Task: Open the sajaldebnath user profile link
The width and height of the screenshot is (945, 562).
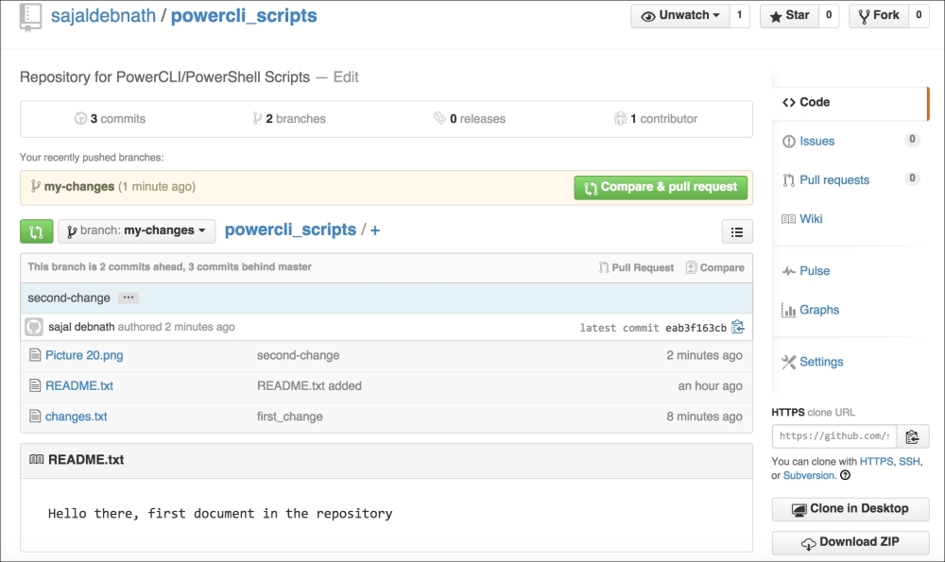Action: (x=103, y=16)
